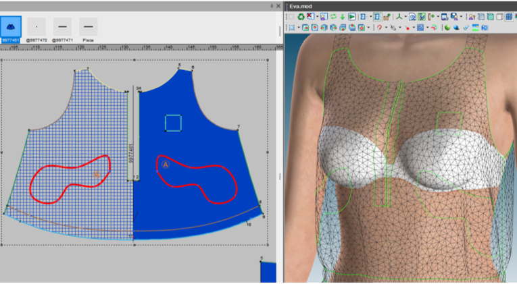Click the red curved arrow tool icon
The width and height of the screenshot is (517, 284).
pos(379,28)
